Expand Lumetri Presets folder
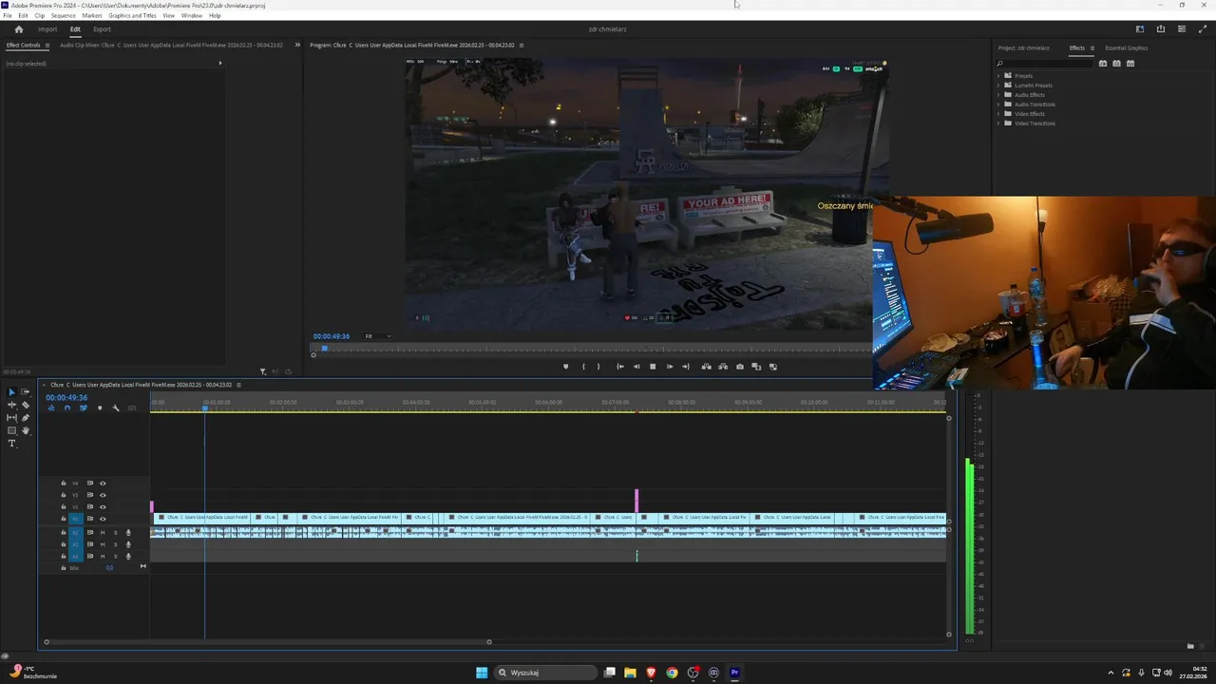 click(998, 85)
